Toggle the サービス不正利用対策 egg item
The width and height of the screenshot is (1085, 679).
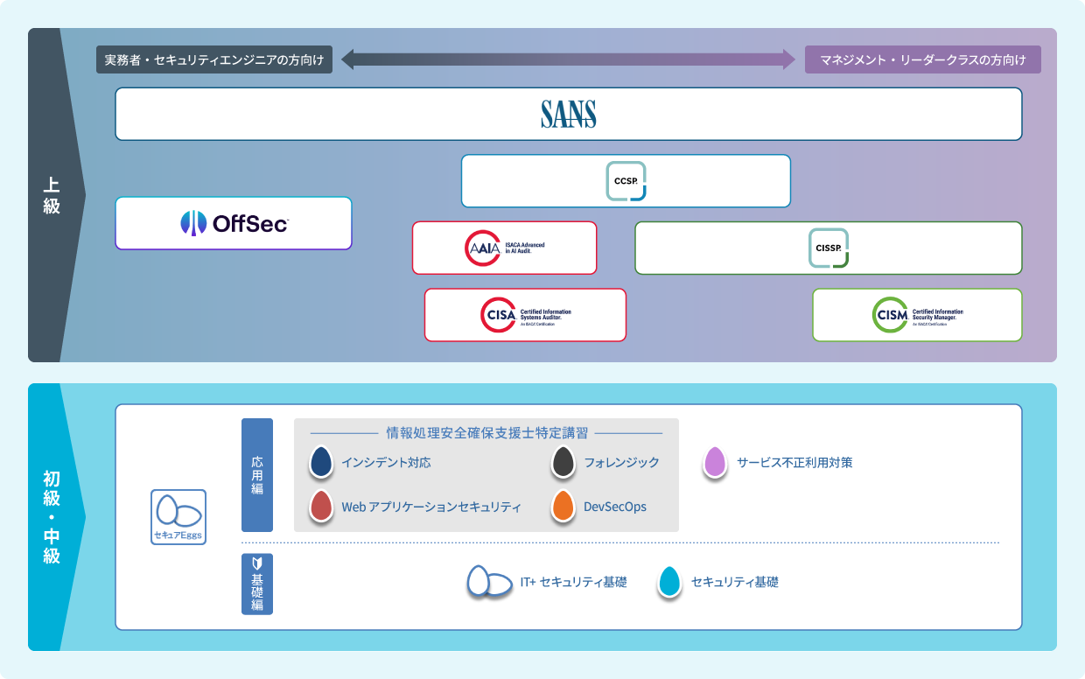click(x=715, y=463)
